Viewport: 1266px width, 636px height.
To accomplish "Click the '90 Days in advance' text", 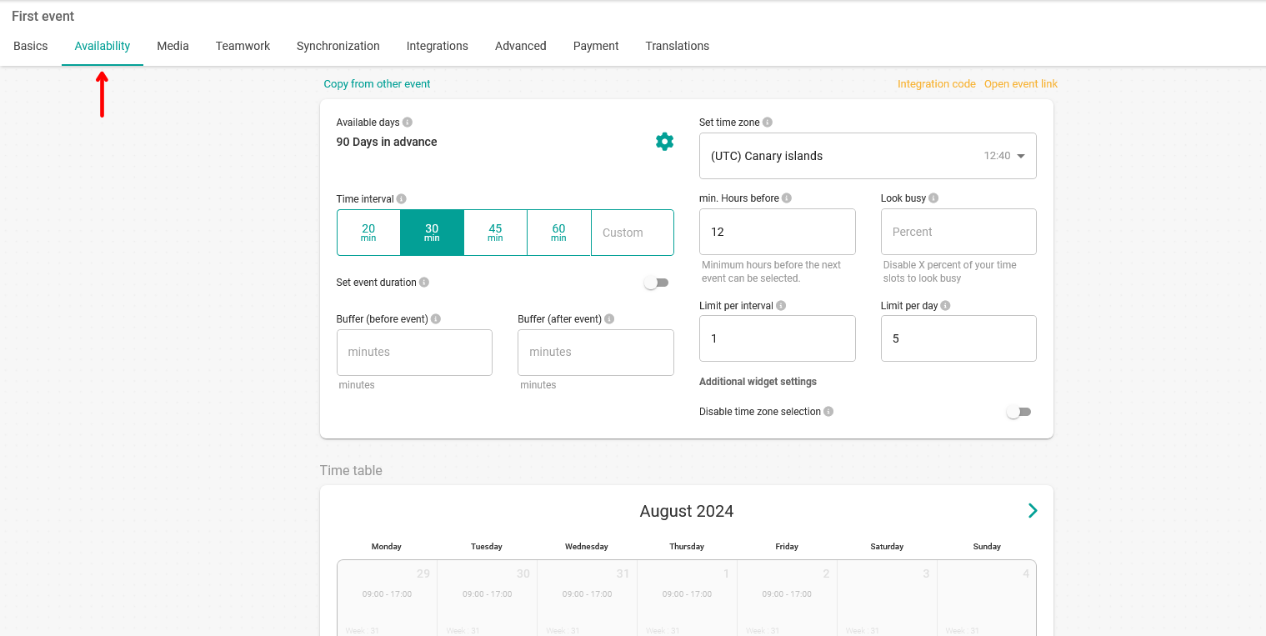I will tap(387, 143).
